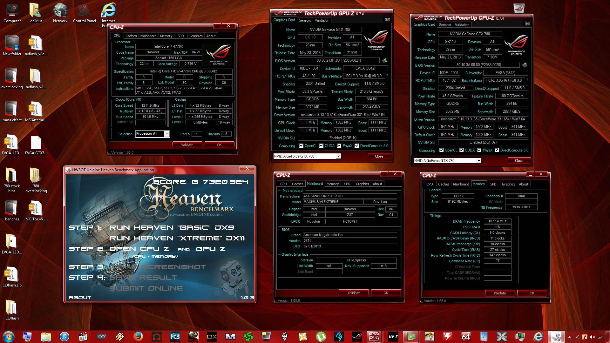Switch to Caches tab in top CPU-Z
Viewport: 610px width, 343px height.
[131, 36]
